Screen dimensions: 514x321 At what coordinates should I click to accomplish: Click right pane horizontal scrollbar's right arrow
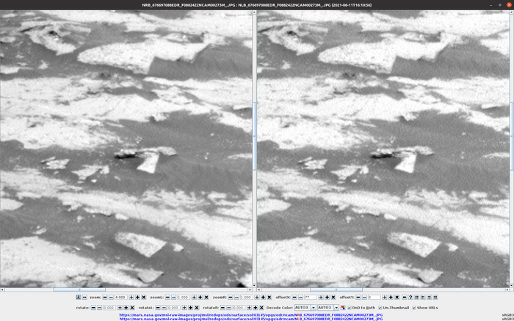tap(507, 290)
